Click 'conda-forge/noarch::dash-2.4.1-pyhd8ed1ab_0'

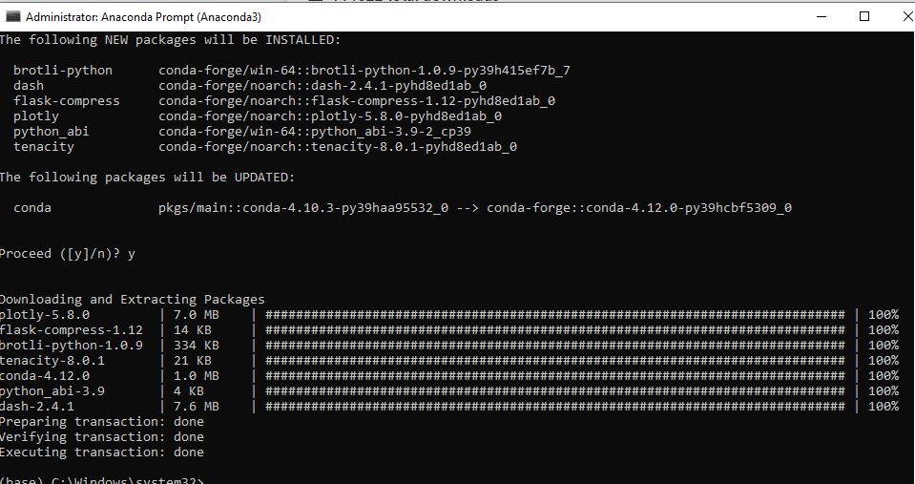[x=322, y=86]
